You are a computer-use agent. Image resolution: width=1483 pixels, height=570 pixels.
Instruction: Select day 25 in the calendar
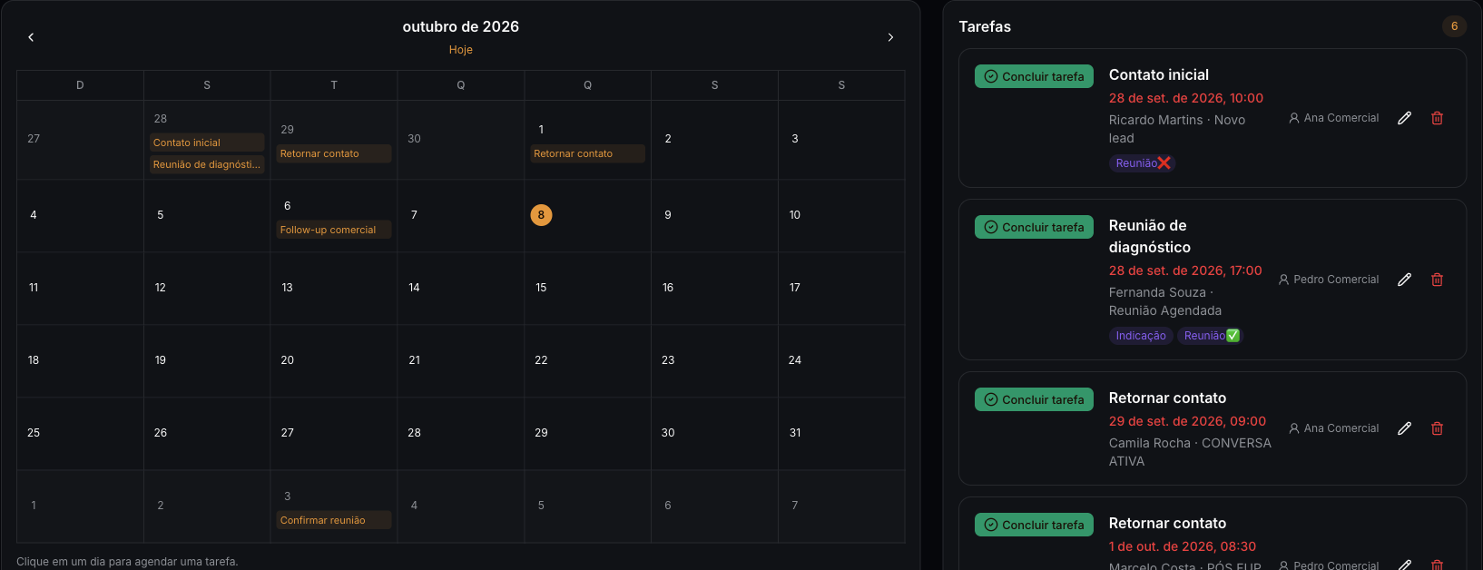80,433
